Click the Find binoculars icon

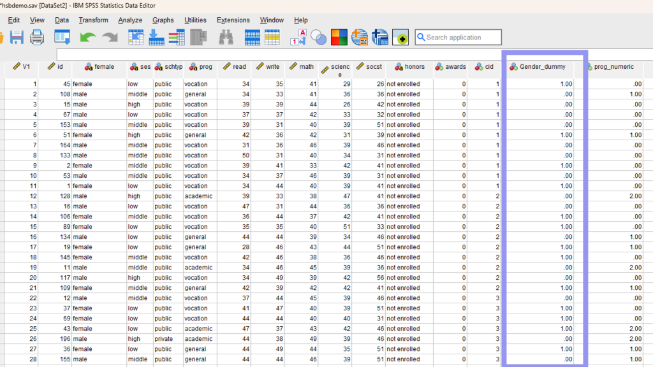click(226, 38)
